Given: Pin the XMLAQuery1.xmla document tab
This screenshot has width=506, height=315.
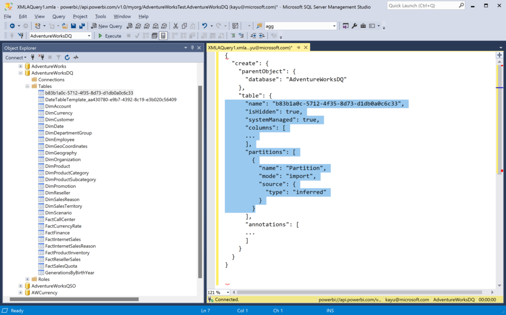Looking at the screenshot, I should [298, 48].
